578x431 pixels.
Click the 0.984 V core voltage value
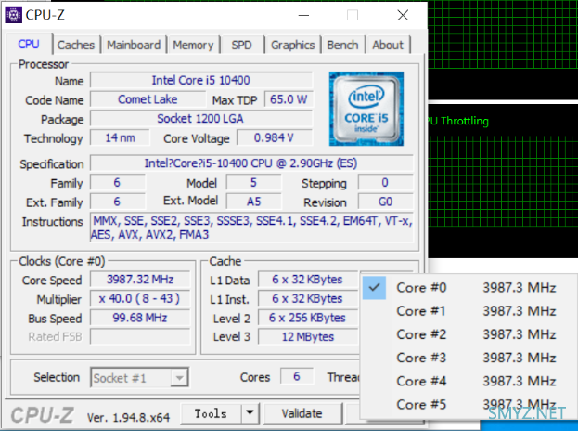pos(275,137)
